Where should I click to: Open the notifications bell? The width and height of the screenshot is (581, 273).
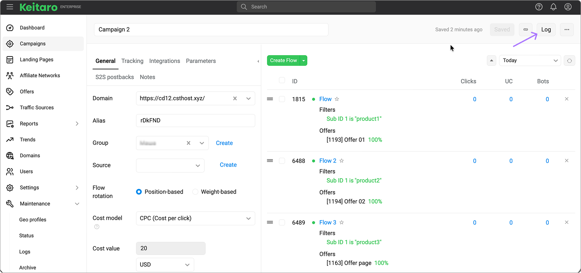[553, 7]
